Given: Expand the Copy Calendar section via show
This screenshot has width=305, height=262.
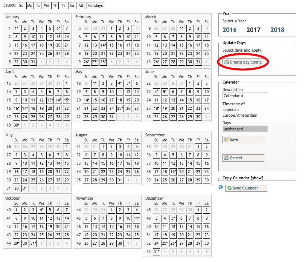Looking at the screenshot, I should (257, 178).
